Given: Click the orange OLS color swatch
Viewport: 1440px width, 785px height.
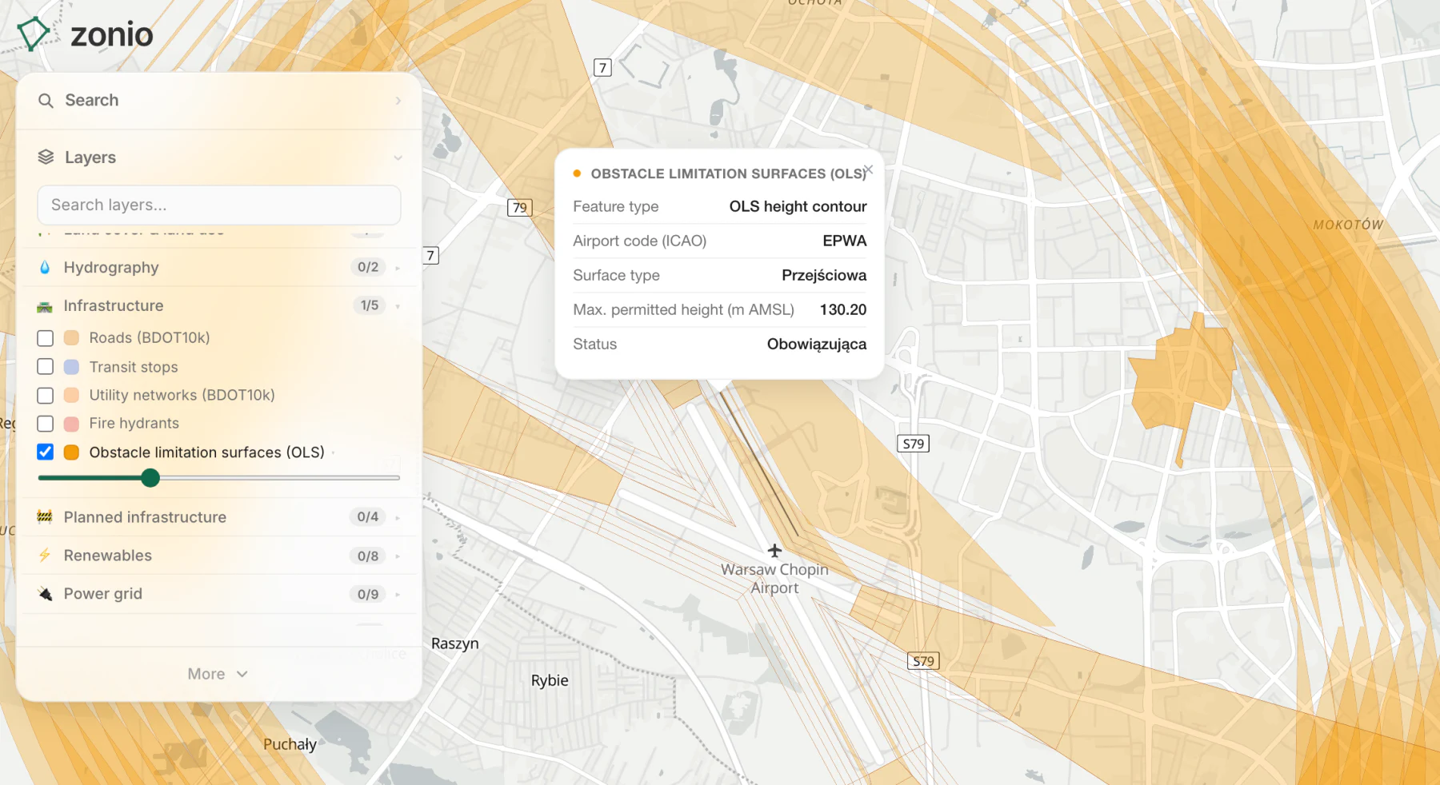Looking at the screenshot, I should coord(71,452).
